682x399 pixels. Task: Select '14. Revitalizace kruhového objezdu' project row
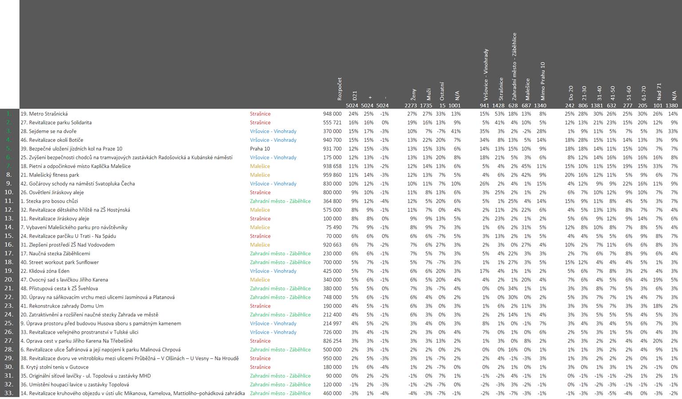coord(132,393)
